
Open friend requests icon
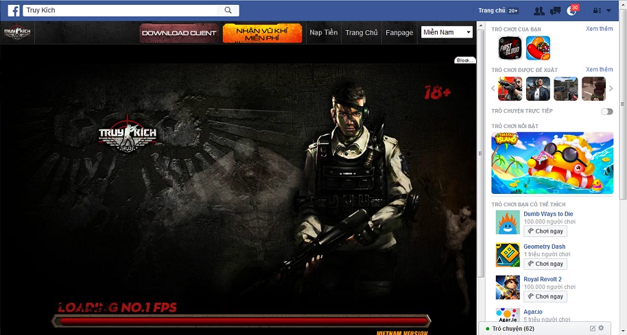pyautogui.click(x=539, y=11)
